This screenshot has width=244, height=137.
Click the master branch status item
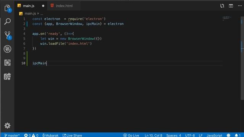(12, 135)
